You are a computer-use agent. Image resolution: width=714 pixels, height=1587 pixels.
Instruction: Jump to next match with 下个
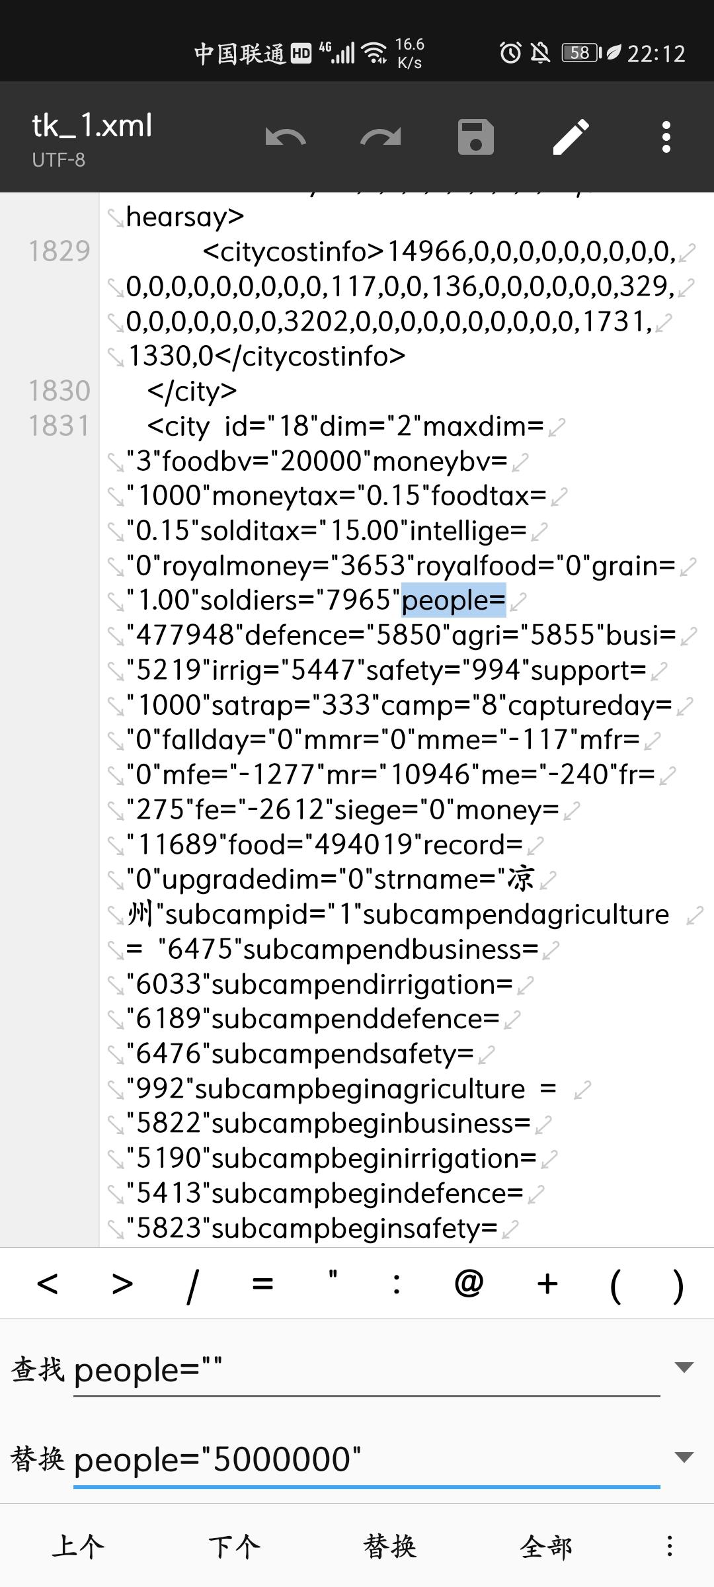click(x=234, y=1546)
